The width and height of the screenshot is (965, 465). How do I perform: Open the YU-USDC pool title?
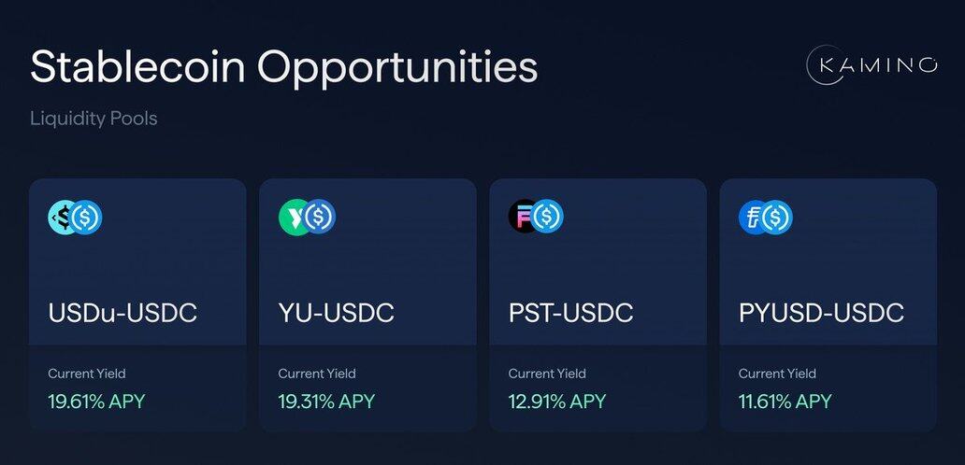point(336,313)
